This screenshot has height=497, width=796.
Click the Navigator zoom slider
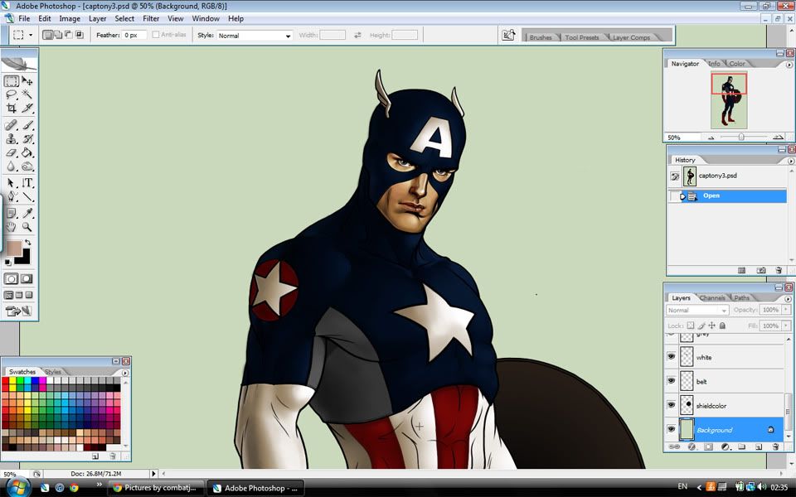[x=741, y=137]
